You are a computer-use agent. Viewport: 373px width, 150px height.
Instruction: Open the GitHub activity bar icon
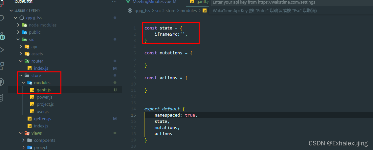2,82
